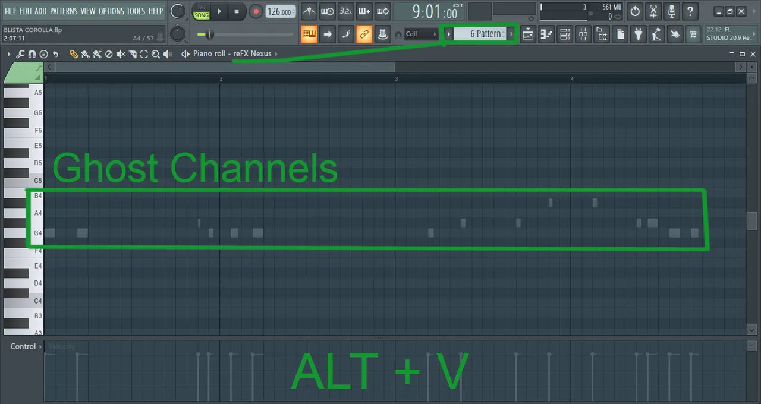Screen dimensions: 761x404
Task: Click the plus button to add pattern
Action: point(511,34)
